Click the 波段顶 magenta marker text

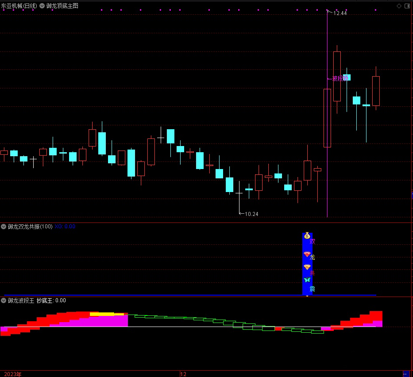click(x=340, y=78)
